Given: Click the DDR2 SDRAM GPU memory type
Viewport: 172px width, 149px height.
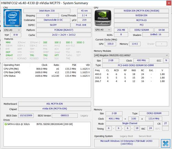Looking at the screenshot, I should (x=141, y=30).
